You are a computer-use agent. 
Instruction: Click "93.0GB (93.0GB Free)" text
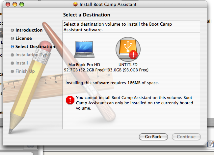(x=128, y=70)
